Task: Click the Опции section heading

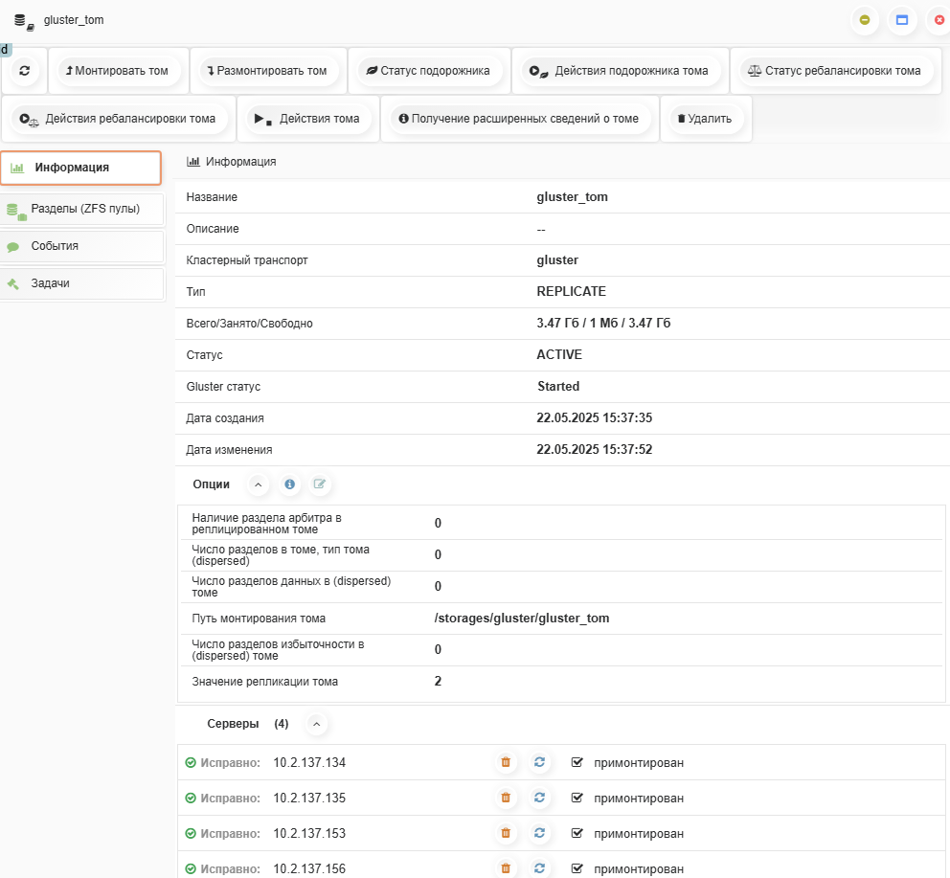Action: coord(211,484)
